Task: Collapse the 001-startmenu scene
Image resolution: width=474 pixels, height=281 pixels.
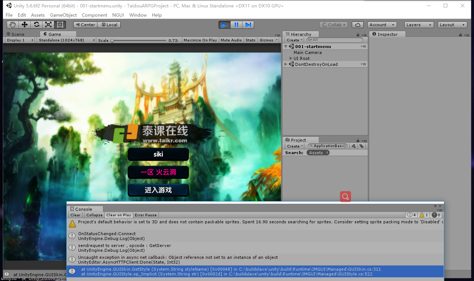Action: tap(286, 47)
